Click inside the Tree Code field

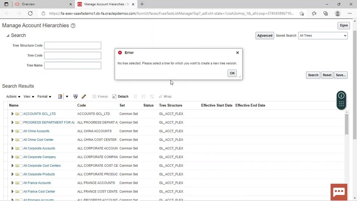[x=73, y=56]
